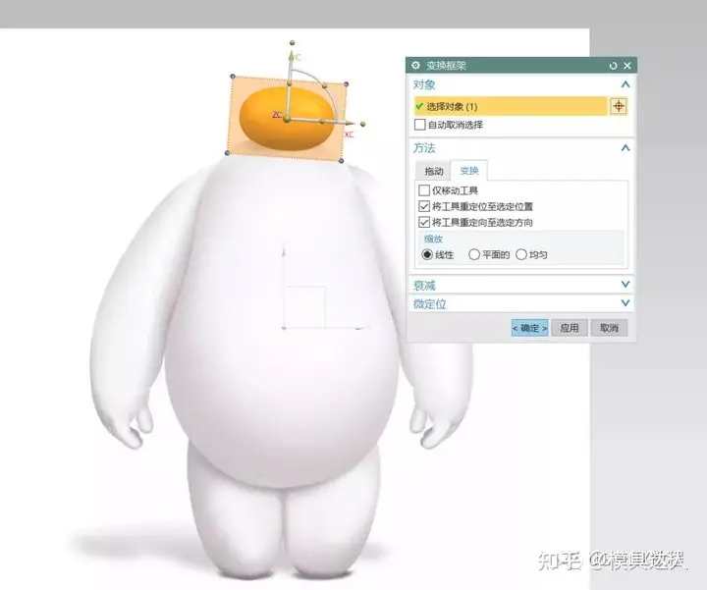Select the orange ellipsoid body
The height and width of the screenshot is (590, 707).
[287, 119]
